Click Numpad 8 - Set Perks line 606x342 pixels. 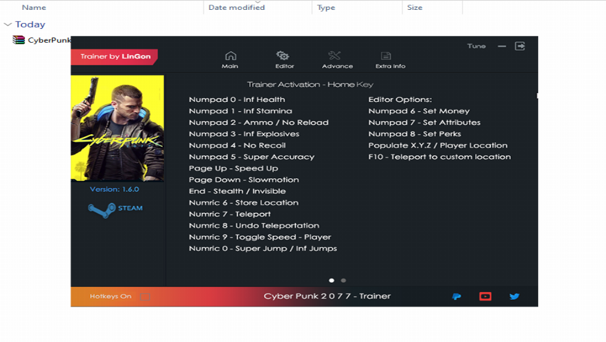(x=415, y=134)
